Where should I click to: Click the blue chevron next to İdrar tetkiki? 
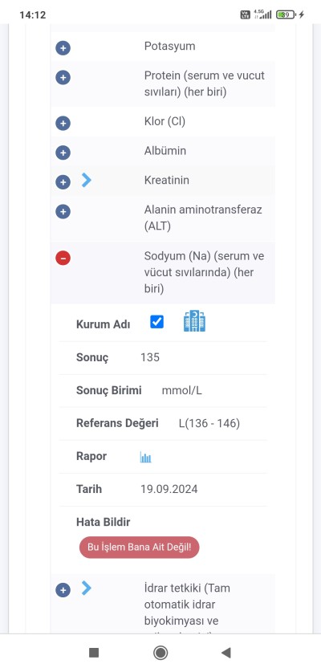point(87,589)
